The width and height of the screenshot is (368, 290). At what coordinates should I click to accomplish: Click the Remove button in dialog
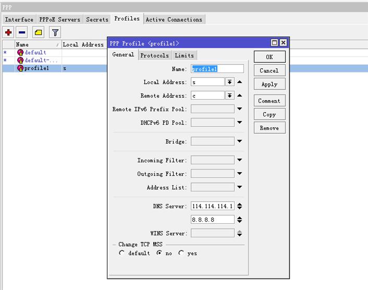(x=269, y=128)
